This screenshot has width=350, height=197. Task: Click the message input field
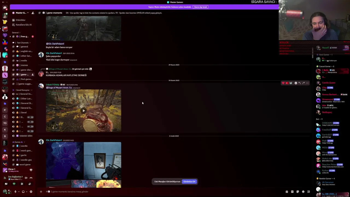(164, 192)
